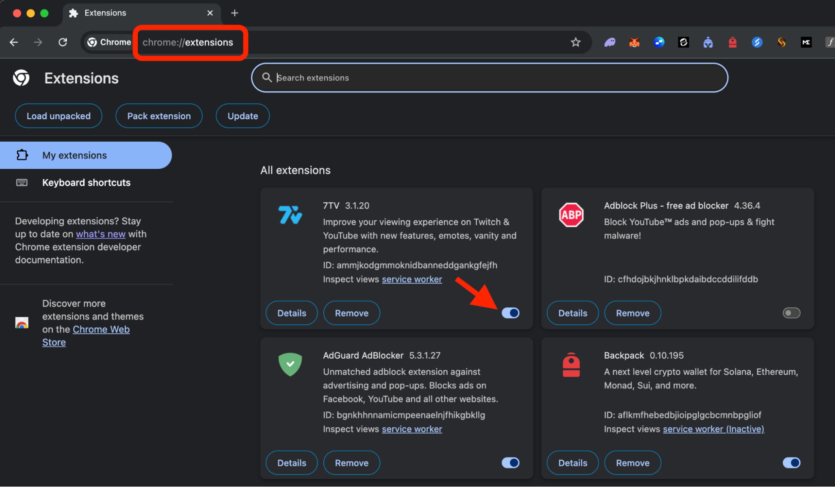Click the Chrome logo beside the Extensions heading
The image size is (835, 487).
tap(21, 78)
